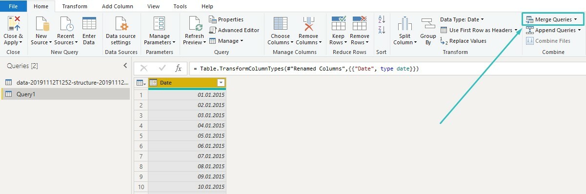Viewport: 586px width, 194px height.
Task: Click the cell 08.01.2015
Action: click(187, 166)
